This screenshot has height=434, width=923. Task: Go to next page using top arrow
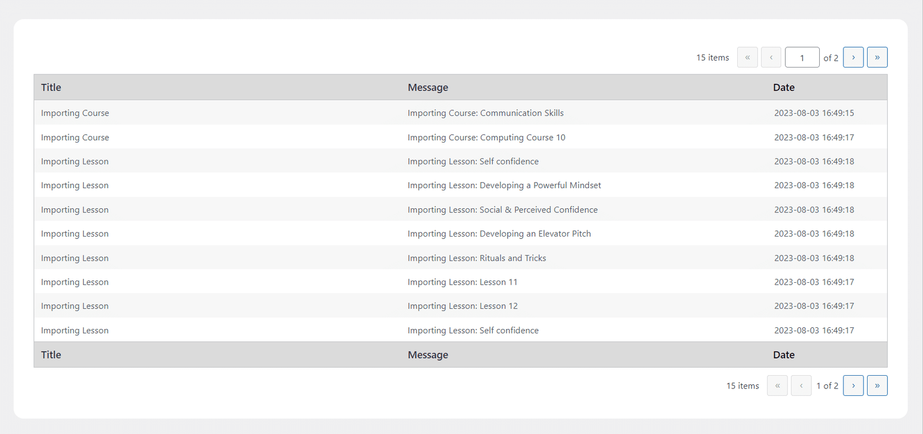tap(853, 57)
